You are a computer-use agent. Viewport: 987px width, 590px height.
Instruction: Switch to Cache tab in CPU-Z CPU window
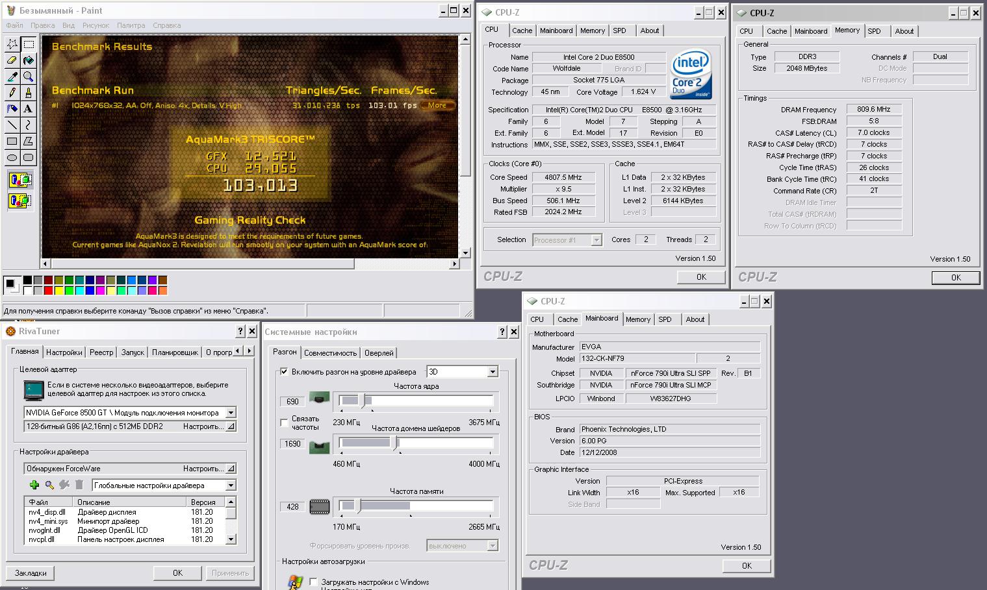coord(522,31)
